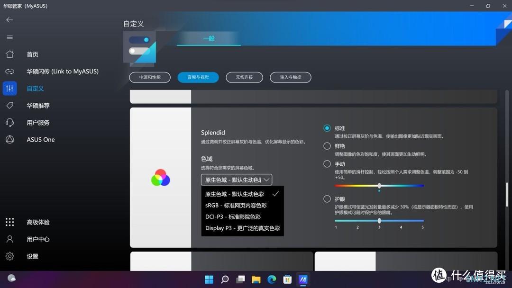Select the 护眼 eye care mode

327,199
